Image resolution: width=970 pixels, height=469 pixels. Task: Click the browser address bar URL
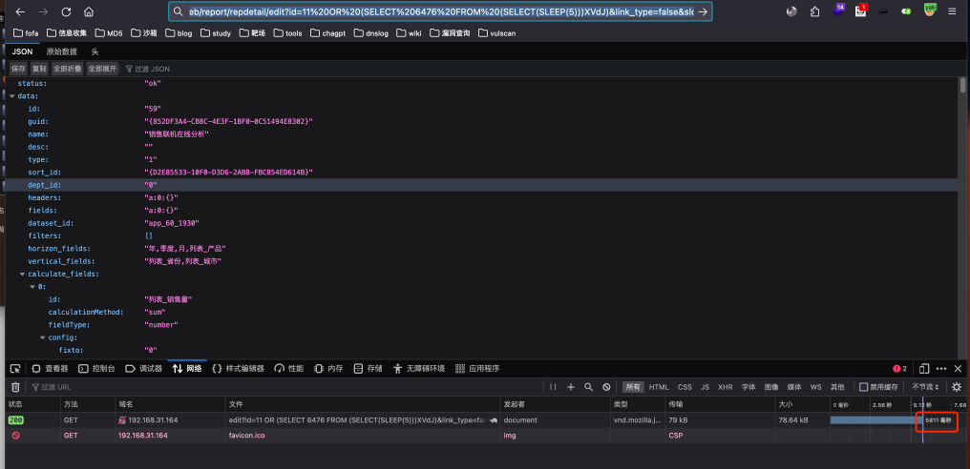tap(440, 11)
